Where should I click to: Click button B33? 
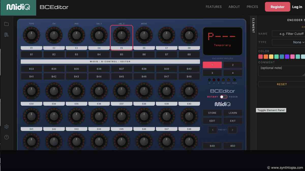(x=32, y=69)
